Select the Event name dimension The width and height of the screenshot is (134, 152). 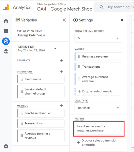tap(41, 79)
